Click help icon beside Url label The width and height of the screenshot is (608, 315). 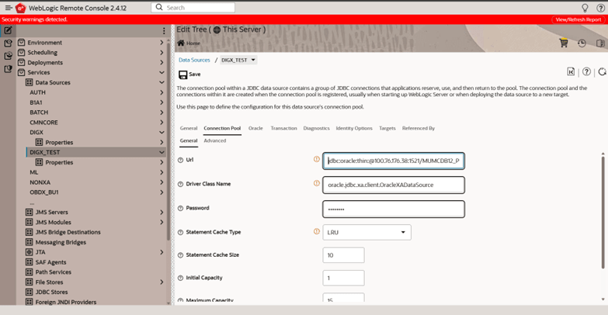coord(180,160)
